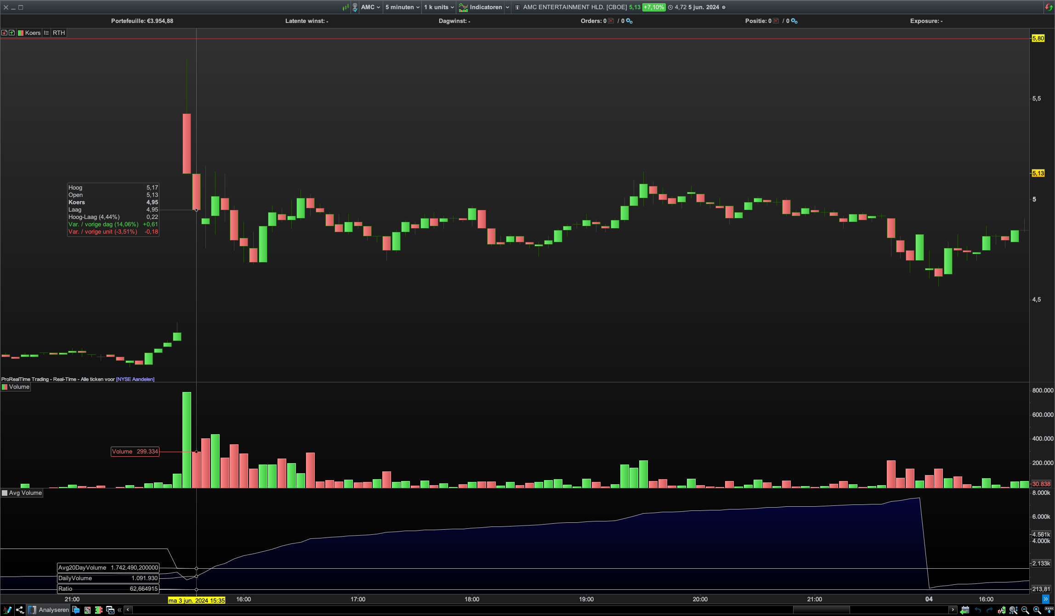
Task: Click the Koers price settings label
Action: click(x=33, y=33)
